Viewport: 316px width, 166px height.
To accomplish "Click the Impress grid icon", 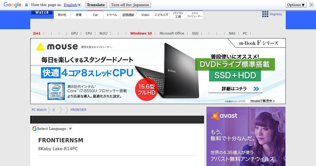I will [x=265, y=14].
